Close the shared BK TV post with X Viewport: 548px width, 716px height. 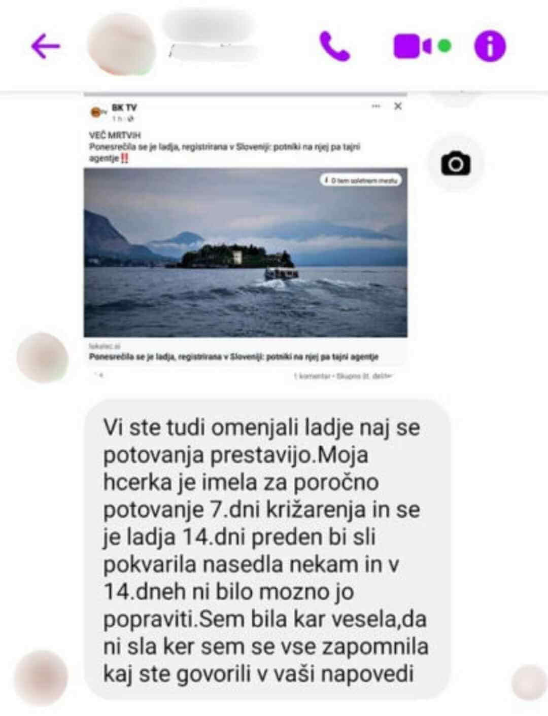coord(398,106)
